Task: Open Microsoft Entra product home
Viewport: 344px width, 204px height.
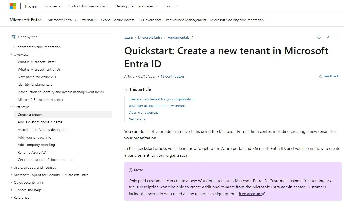Action: (26, 20)
